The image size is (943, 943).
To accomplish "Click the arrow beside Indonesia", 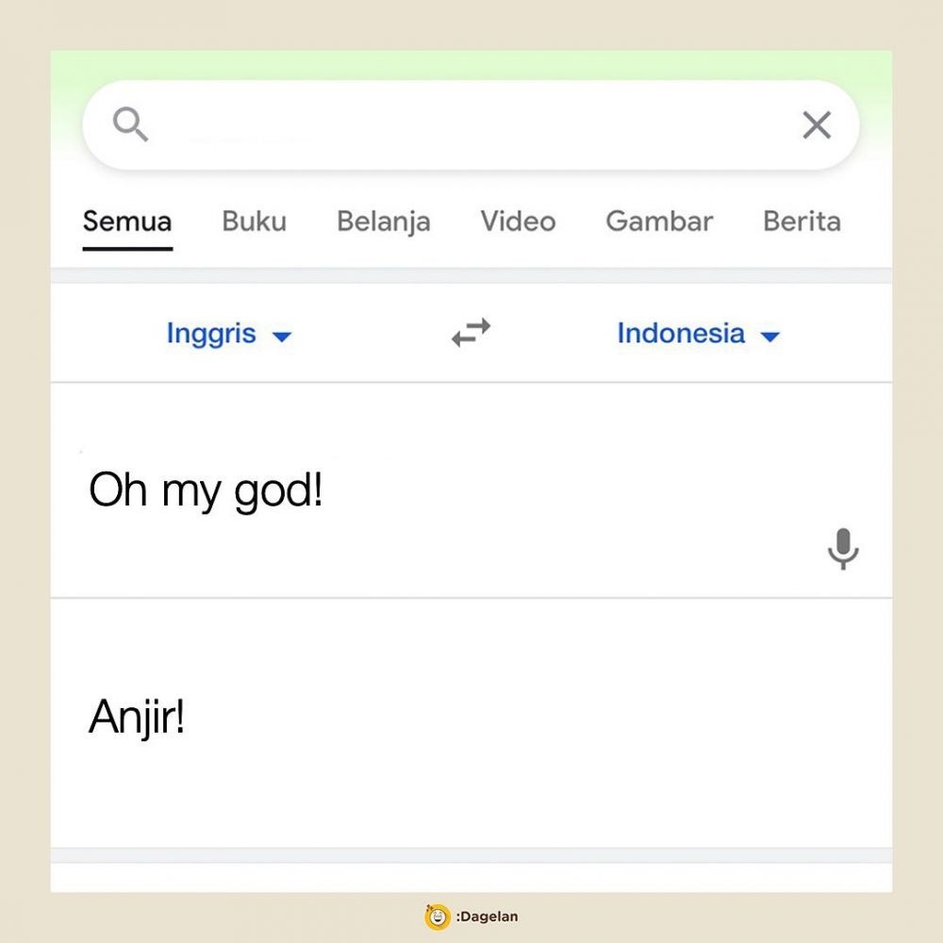I will point(770,336).
